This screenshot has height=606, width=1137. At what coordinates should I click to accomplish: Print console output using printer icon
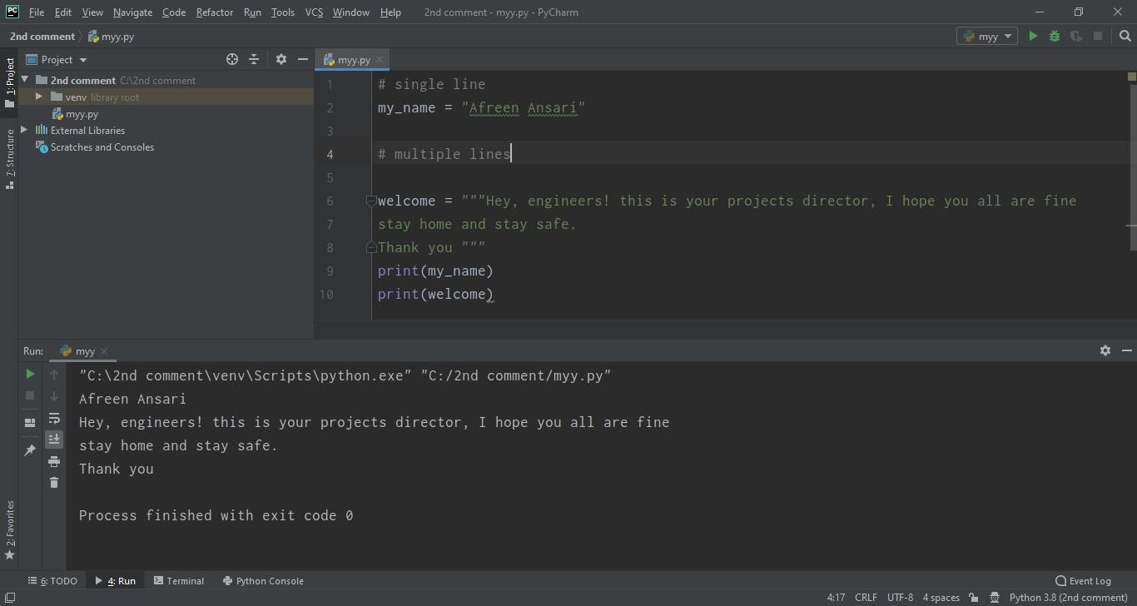point(54,461)
